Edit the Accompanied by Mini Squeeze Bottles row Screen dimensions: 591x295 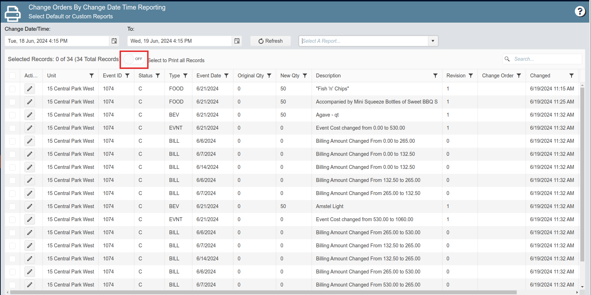[x=30, y=102]
